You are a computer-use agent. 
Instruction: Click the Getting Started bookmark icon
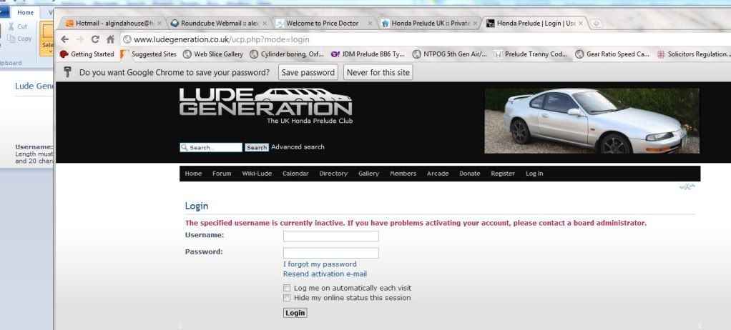click(64, 54)
